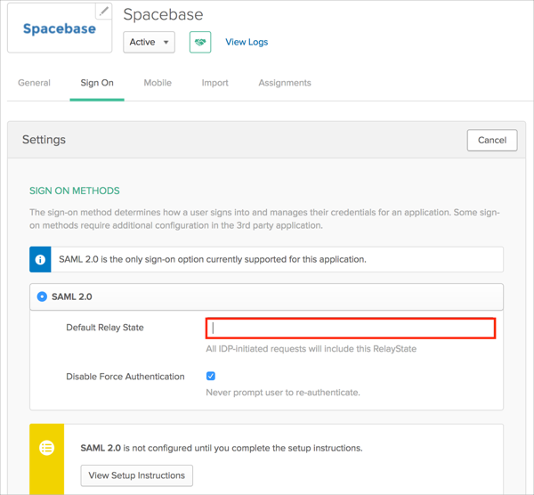Focus the Default Relay State field
This screenshot has width=534, height=495.
pos(351,328)
